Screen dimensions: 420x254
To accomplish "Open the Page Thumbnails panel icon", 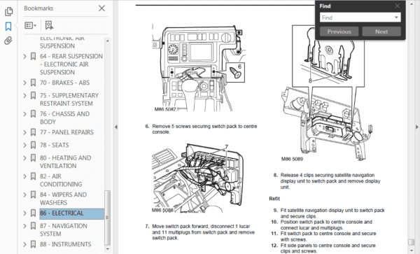I will click(x=8, y=11).
